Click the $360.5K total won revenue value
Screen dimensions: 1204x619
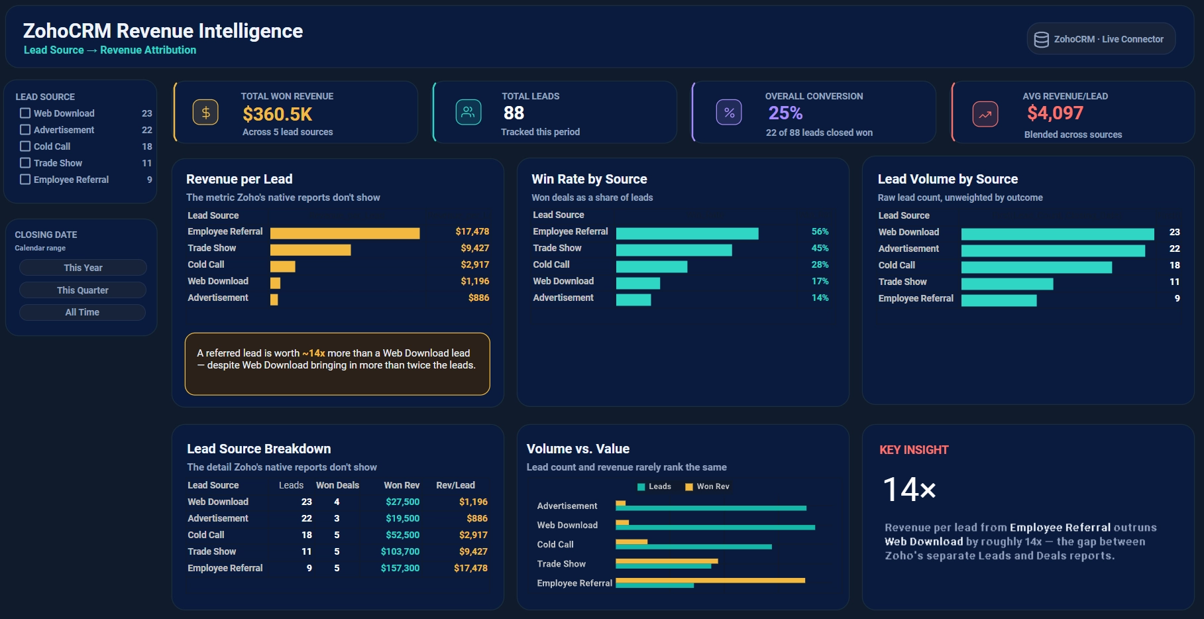coord(278,114)
